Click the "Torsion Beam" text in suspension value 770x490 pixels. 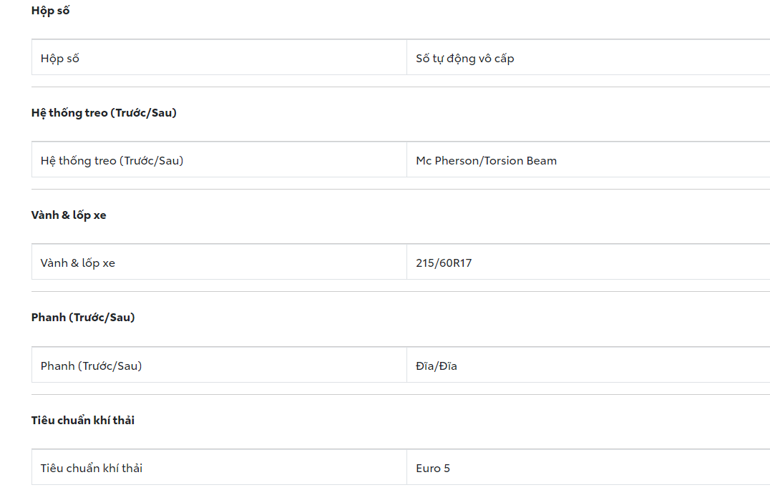tap(521, 161)
